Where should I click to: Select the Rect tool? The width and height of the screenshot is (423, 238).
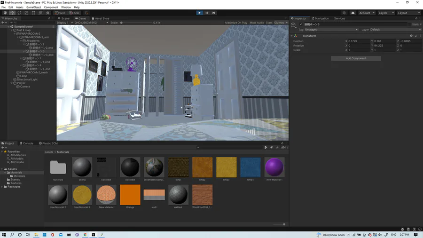tap(33, 13)
